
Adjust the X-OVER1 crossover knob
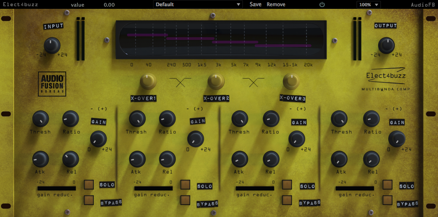[148, 81]
